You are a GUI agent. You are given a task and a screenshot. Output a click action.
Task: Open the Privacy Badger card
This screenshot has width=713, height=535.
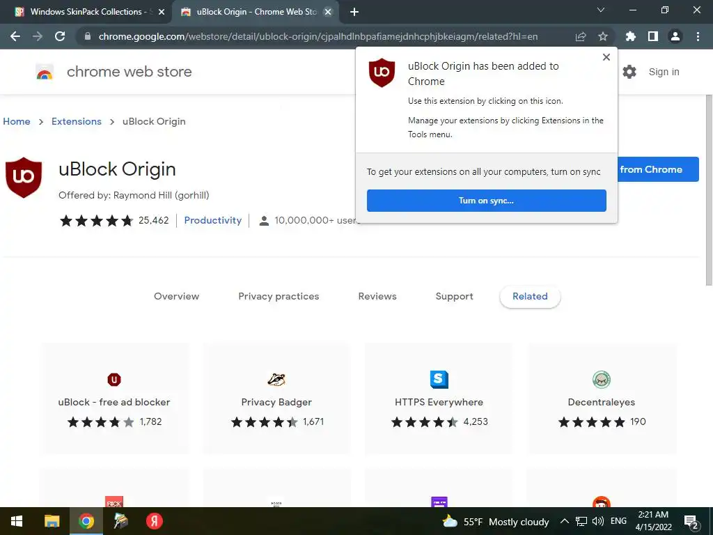[276, 398]
